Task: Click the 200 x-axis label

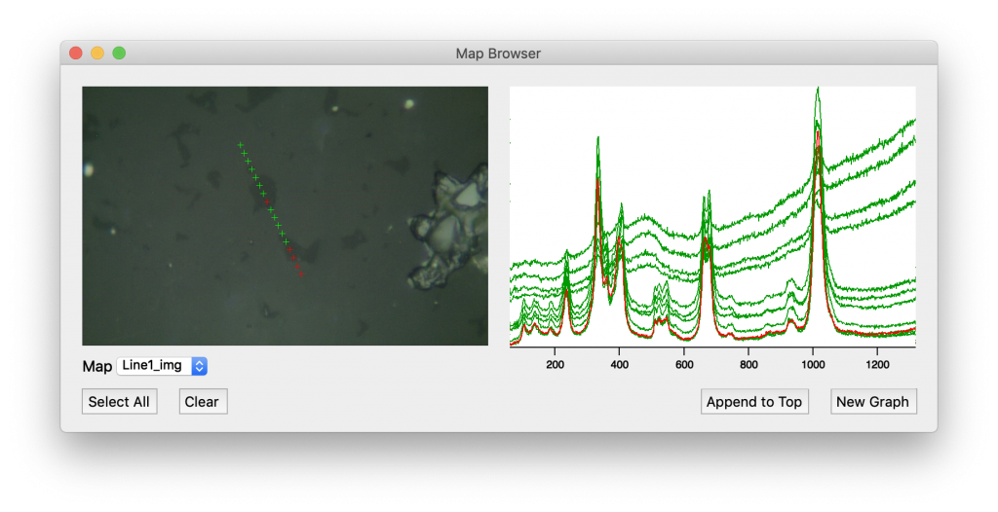Action: (555, 365)
